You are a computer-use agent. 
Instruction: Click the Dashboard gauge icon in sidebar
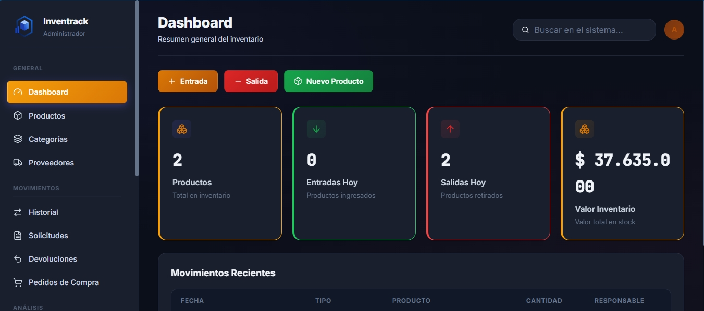point(18,92)
